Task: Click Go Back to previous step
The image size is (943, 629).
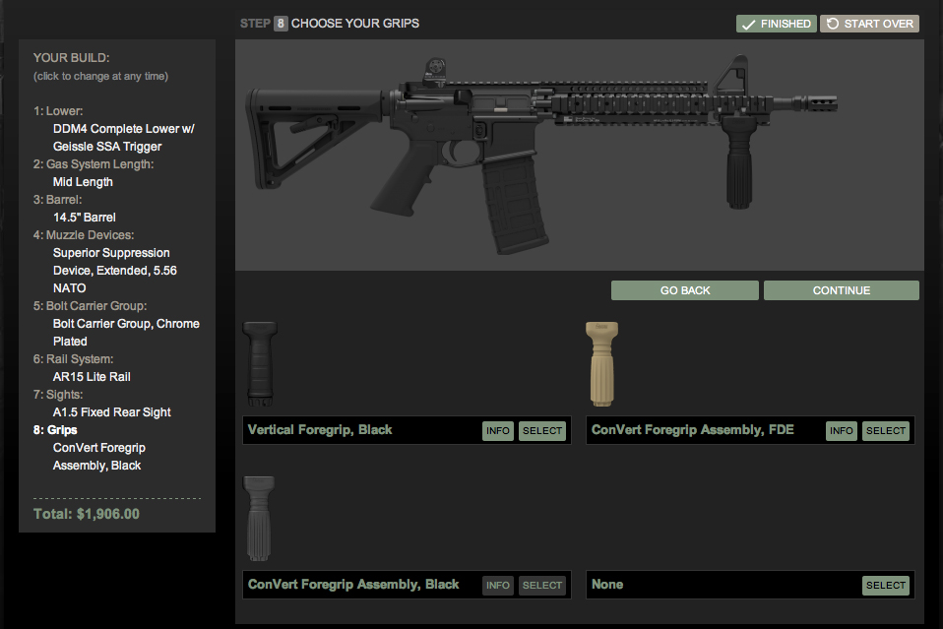Action: tap(684, 290)
